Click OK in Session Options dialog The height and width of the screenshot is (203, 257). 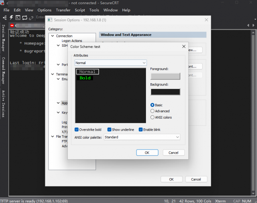[x=172, y=179]
